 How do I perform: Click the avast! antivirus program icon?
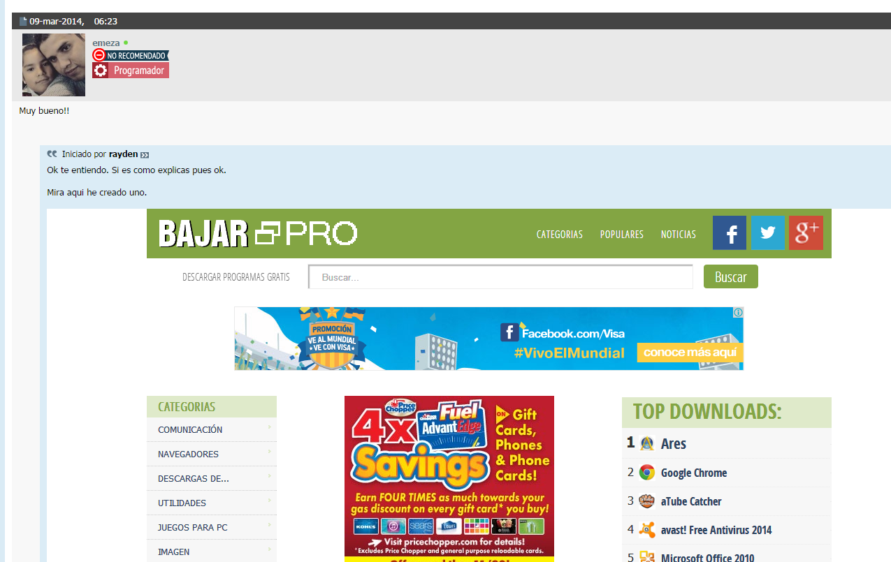(x=647, y=530)
